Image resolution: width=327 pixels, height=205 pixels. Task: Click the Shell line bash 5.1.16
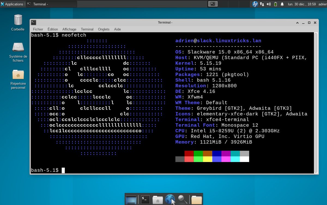coord(203,80)
